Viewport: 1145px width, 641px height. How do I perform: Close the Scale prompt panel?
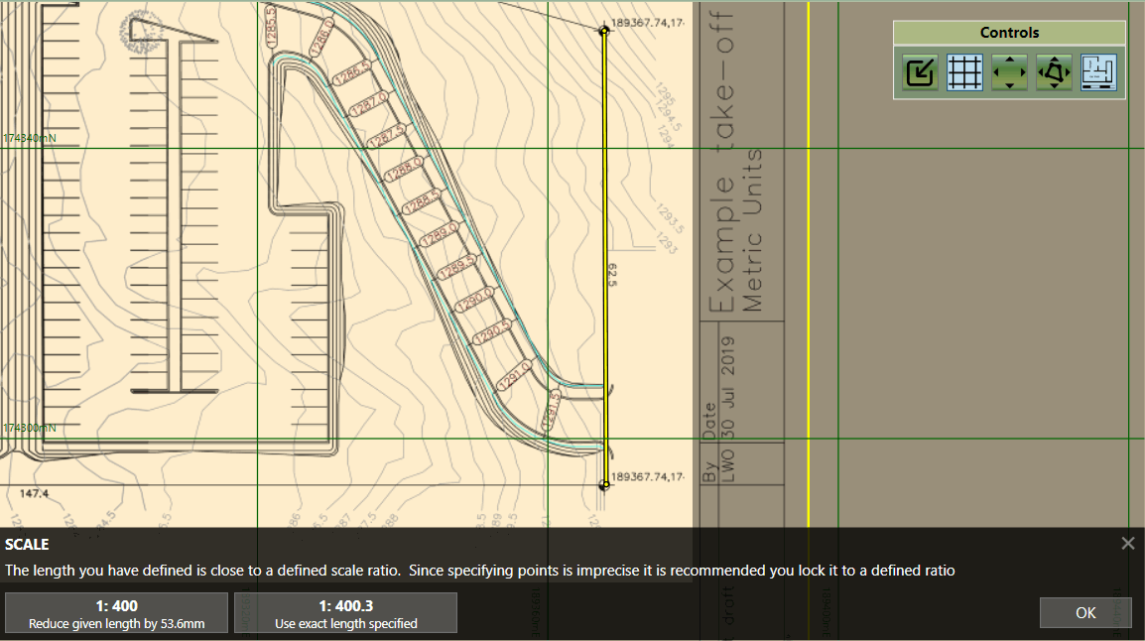(x=1127, y=543)
